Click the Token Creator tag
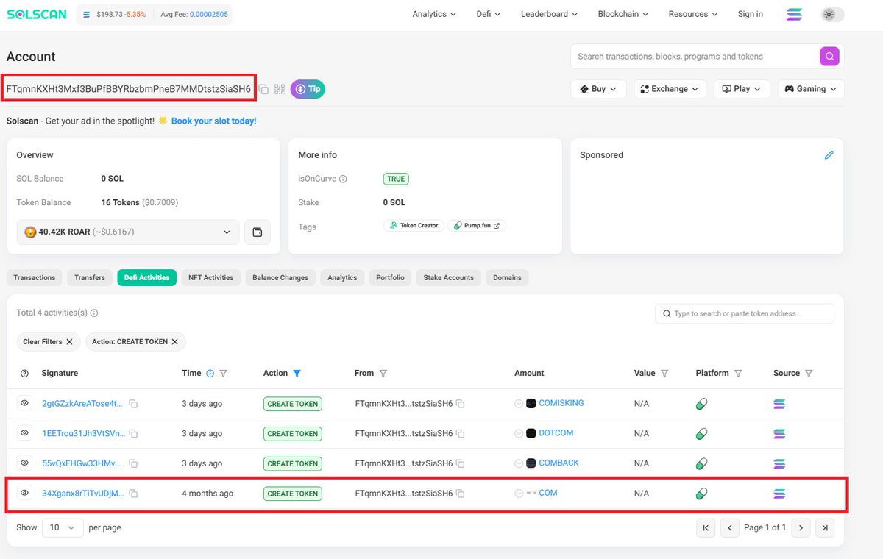The image size is (883, 559). 414,226
